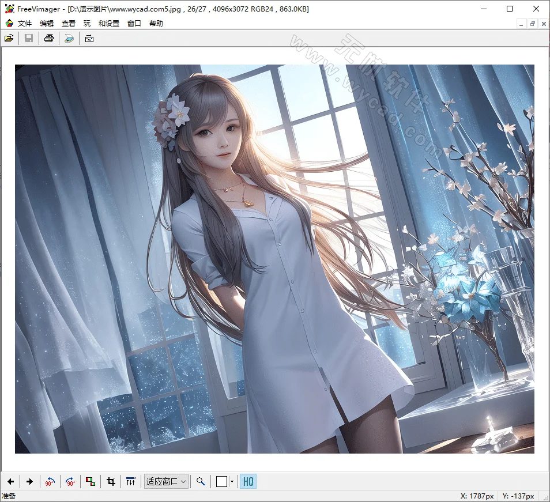Open the background color dropdown arrow
The height and width of the screenshot is (502, 550).
[x=231, y=481]
